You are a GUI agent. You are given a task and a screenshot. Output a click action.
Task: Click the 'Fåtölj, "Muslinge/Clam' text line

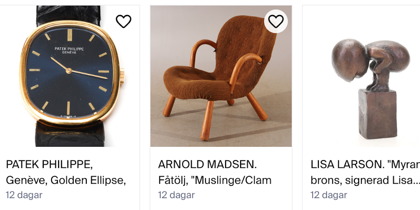tap(215, 180)
